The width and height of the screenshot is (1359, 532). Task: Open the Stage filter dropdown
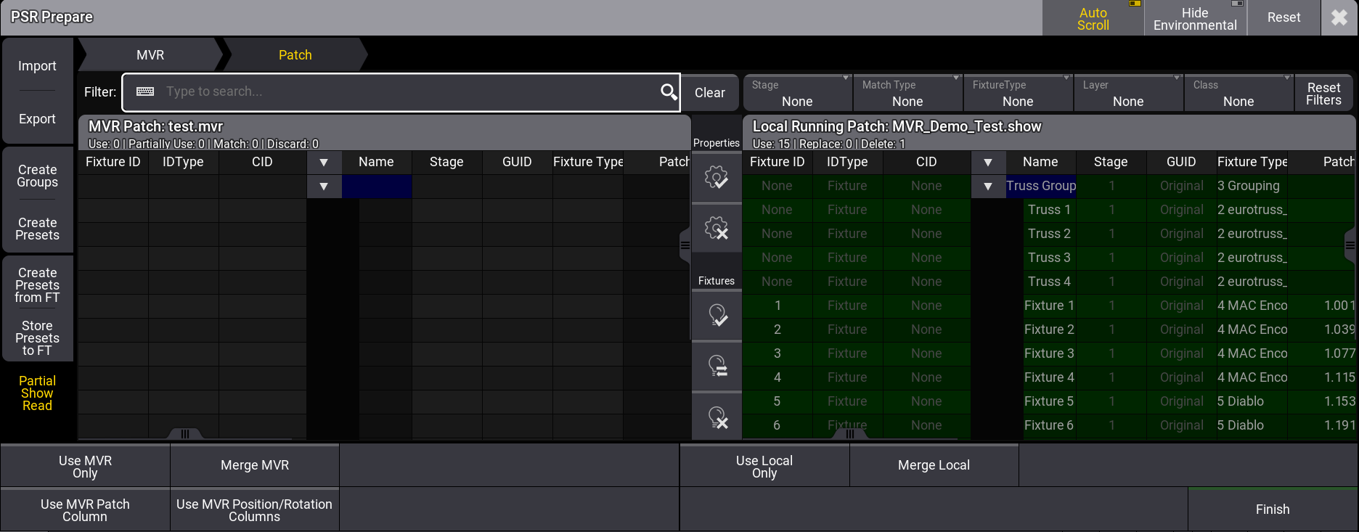tap(797, 93)
